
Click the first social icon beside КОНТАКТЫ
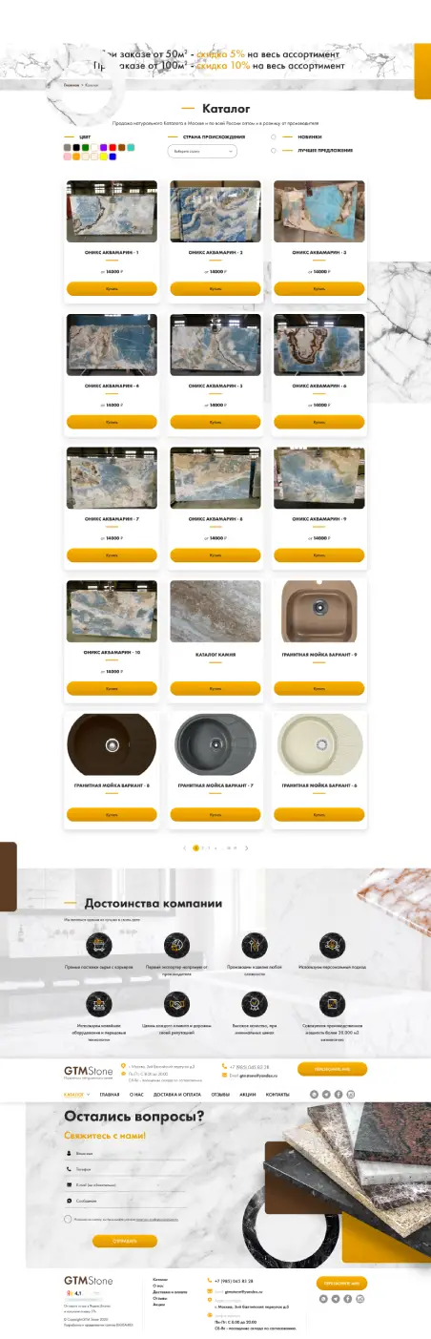click(314, 1094)
